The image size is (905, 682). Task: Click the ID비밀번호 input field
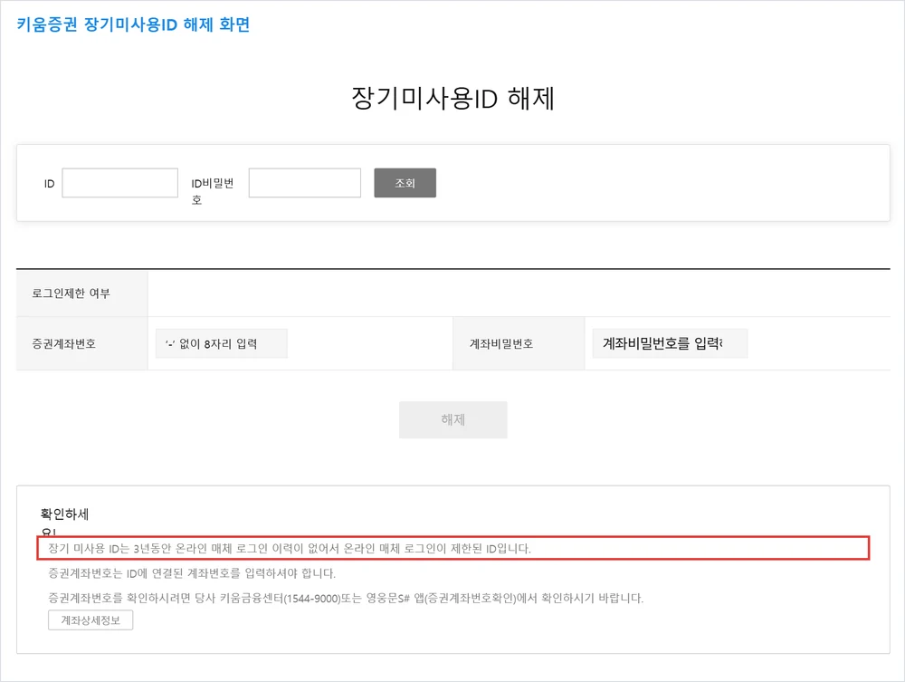[305, 183]
